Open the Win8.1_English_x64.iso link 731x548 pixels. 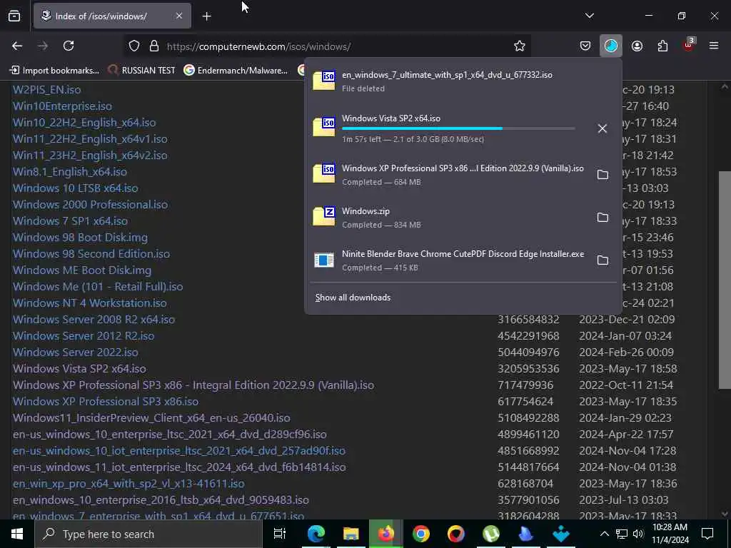point(70,171)
